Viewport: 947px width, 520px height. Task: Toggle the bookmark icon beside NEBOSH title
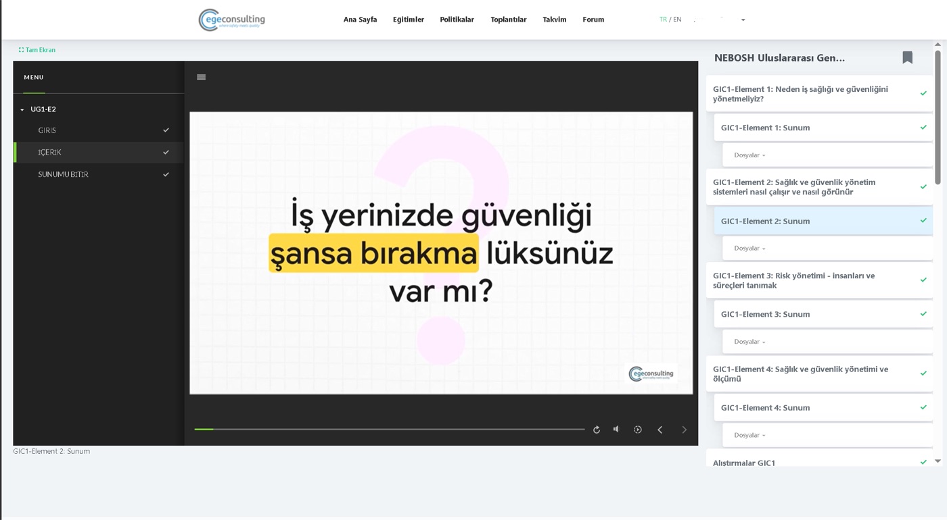point(907,58)
